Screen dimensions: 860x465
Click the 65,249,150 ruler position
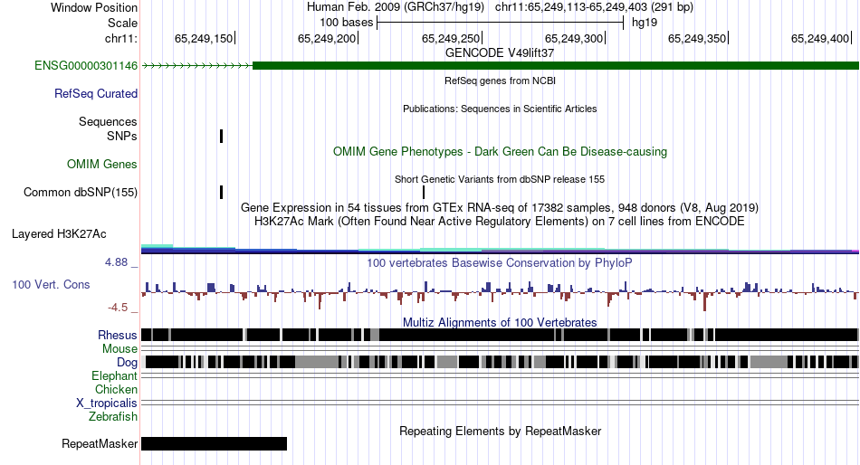click(x=204, y=38)
